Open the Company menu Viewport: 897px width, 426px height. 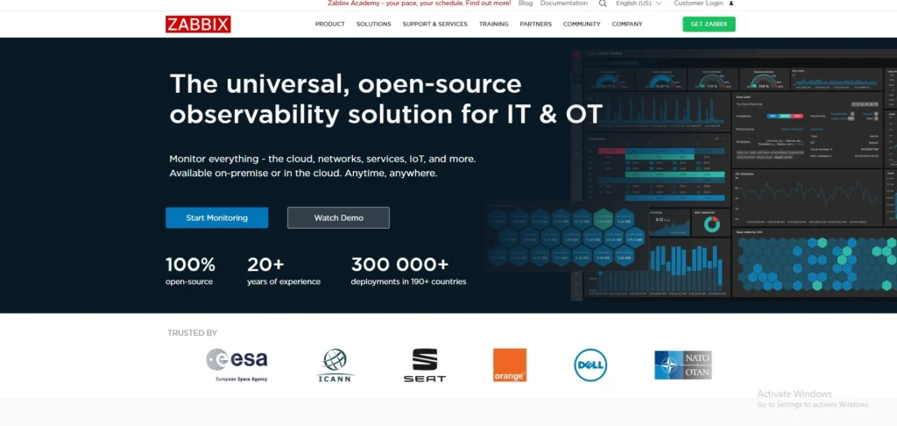(627, 24)
